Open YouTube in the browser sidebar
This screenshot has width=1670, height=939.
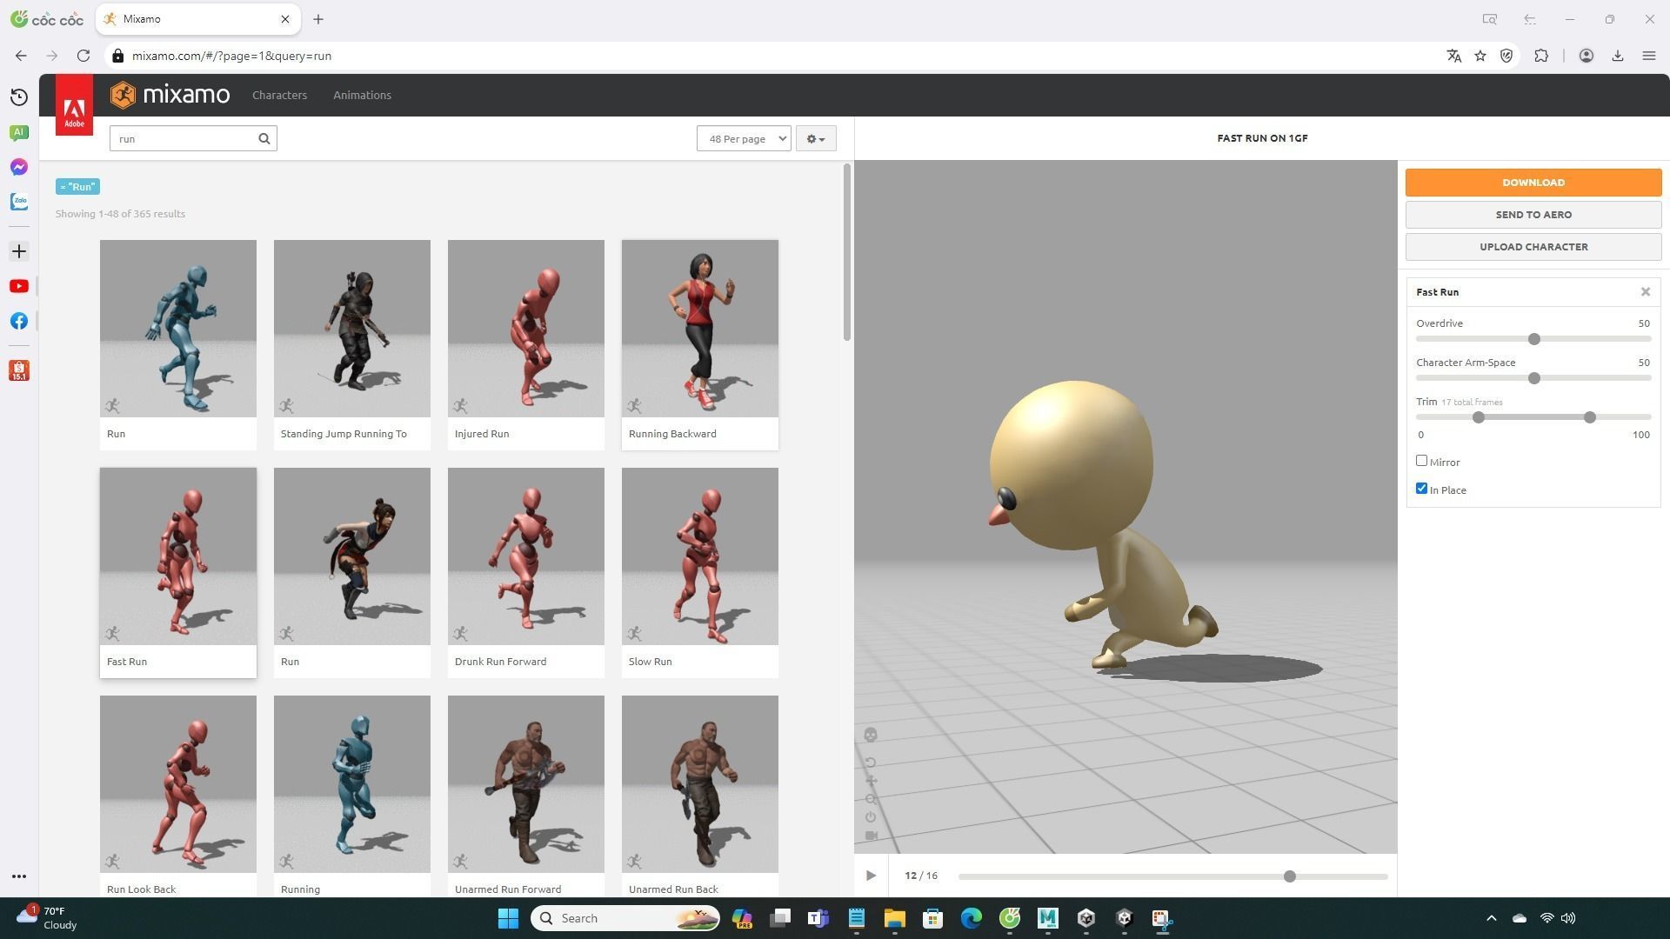[x=19, y=286]
